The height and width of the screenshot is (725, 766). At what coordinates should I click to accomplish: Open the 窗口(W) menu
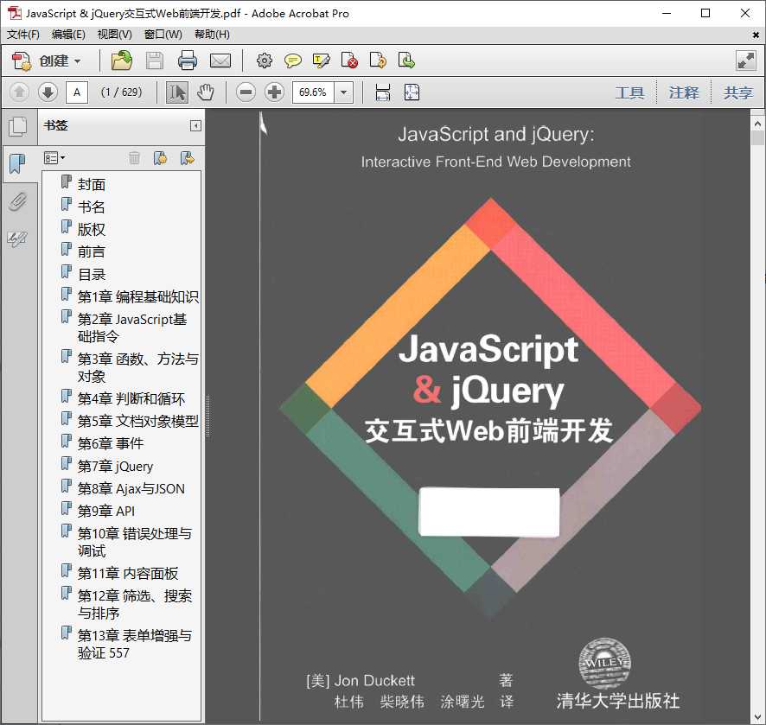tap(163, 35)
